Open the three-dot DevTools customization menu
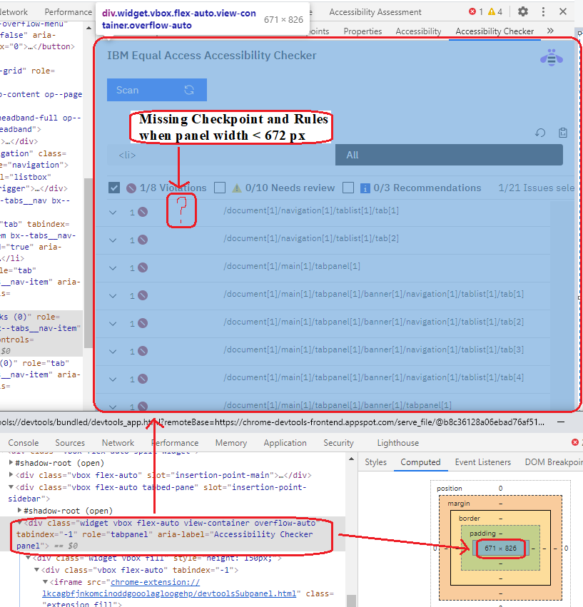 (543, 11)
